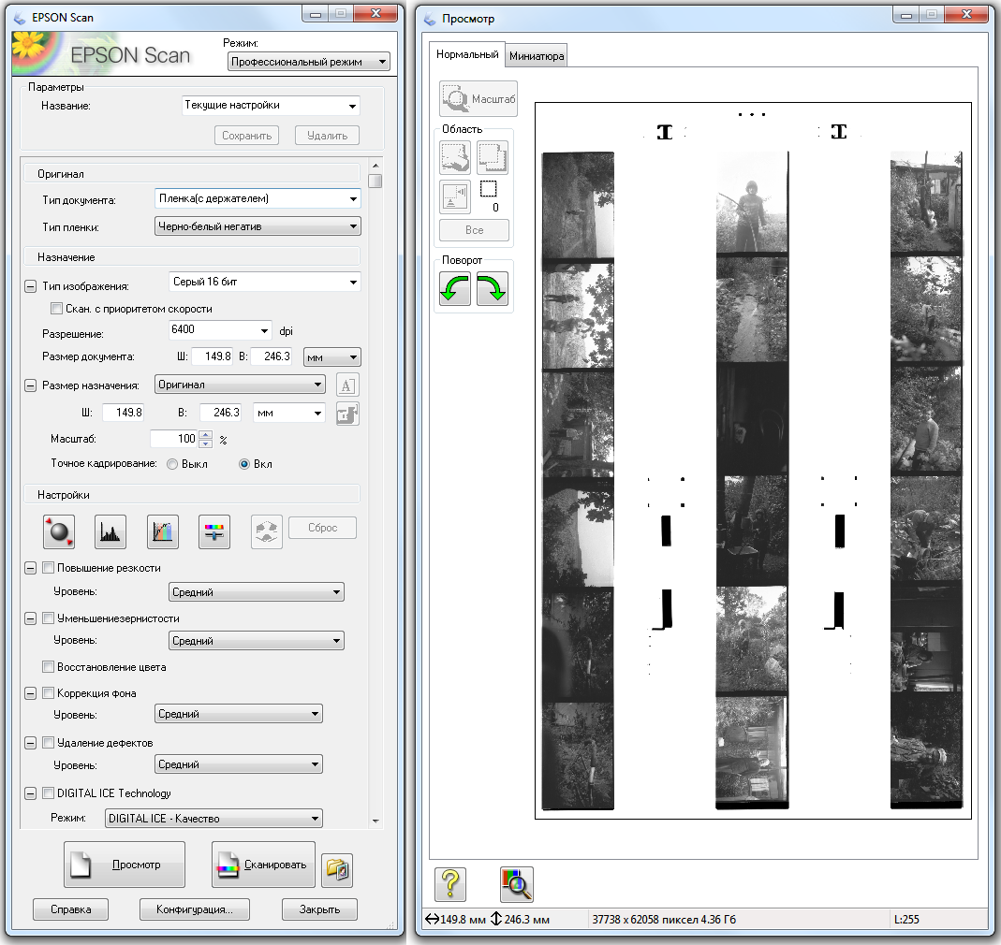Open the Разрешение dpi dropdown

tap(220, 330)
